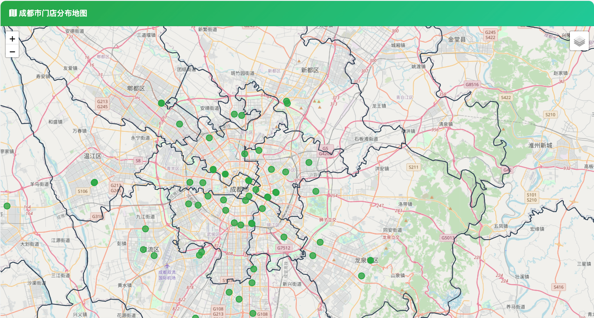Select store marker directly above the 成都市 label
Viewport: 594px width, 318px height.
(249, 181)
